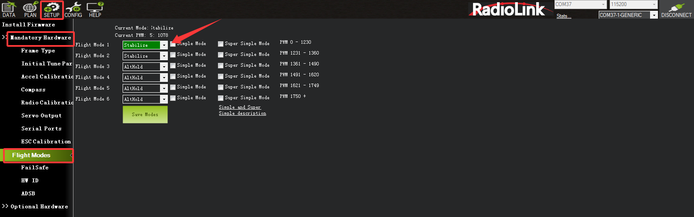
Task: Open the FailSafe setup page
Action: 35,168
